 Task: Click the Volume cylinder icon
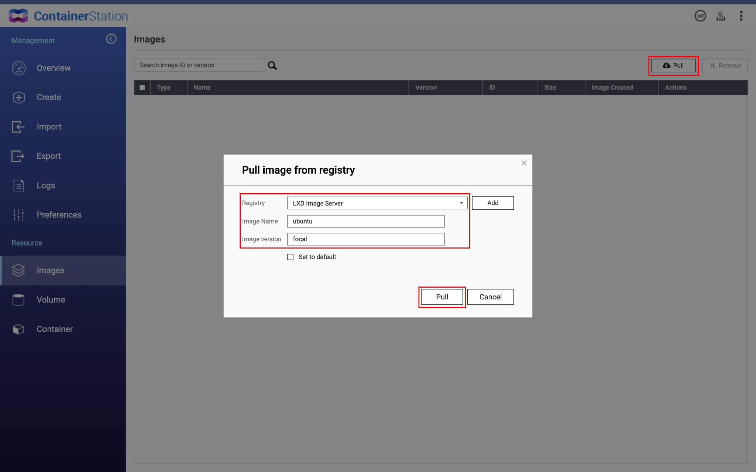[18, 300]
